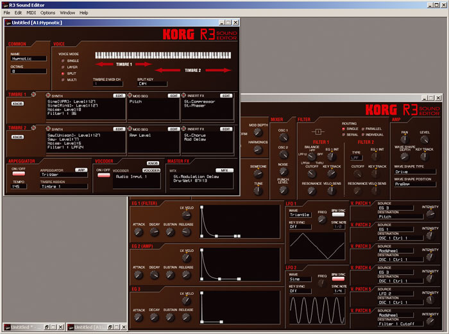Click the R3 Sound Editor title icon
The height and width of the screenshot is (334, 449).
click(5, 5)
